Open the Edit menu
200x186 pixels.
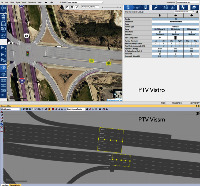(x=7, y=2)
